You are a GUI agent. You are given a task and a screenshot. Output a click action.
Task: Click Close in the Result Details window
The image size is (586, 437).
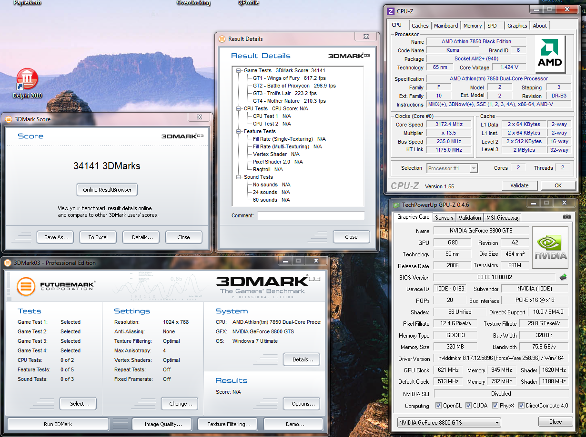coord(351,237)
